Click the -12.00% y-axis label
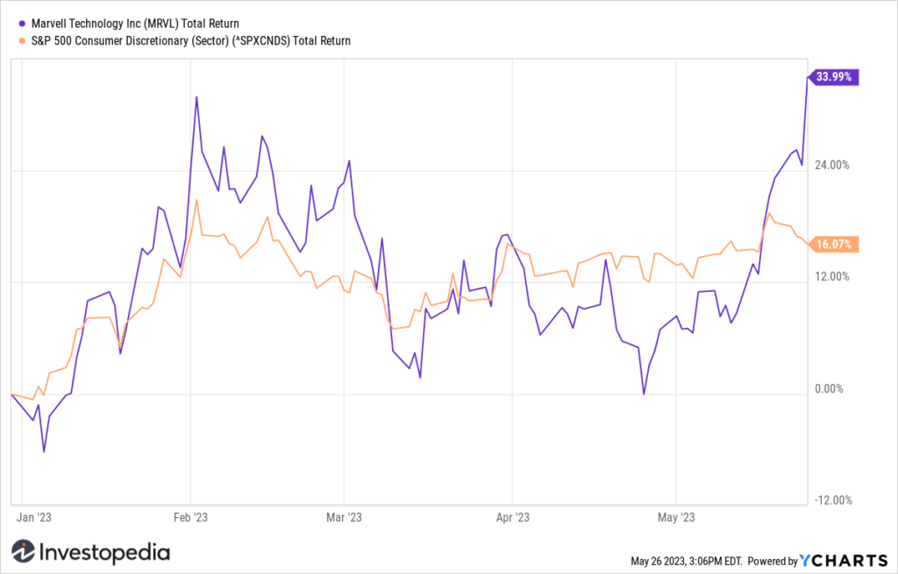 pyautogui.click(x=833, y=500)
